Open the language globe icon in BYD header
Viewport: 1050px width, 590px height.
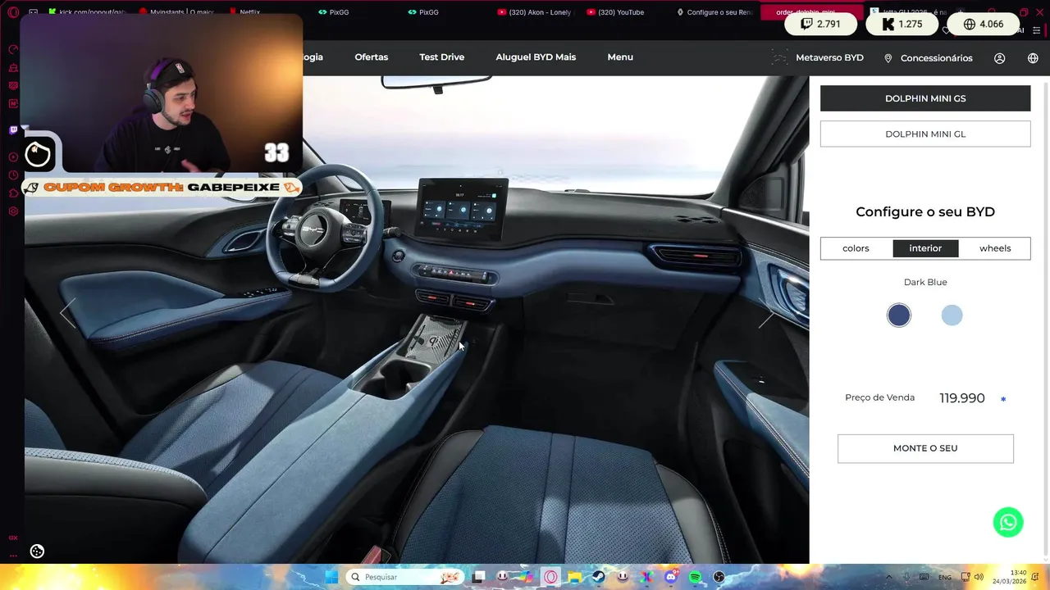pyautogui.click(x=1033, y=58)
